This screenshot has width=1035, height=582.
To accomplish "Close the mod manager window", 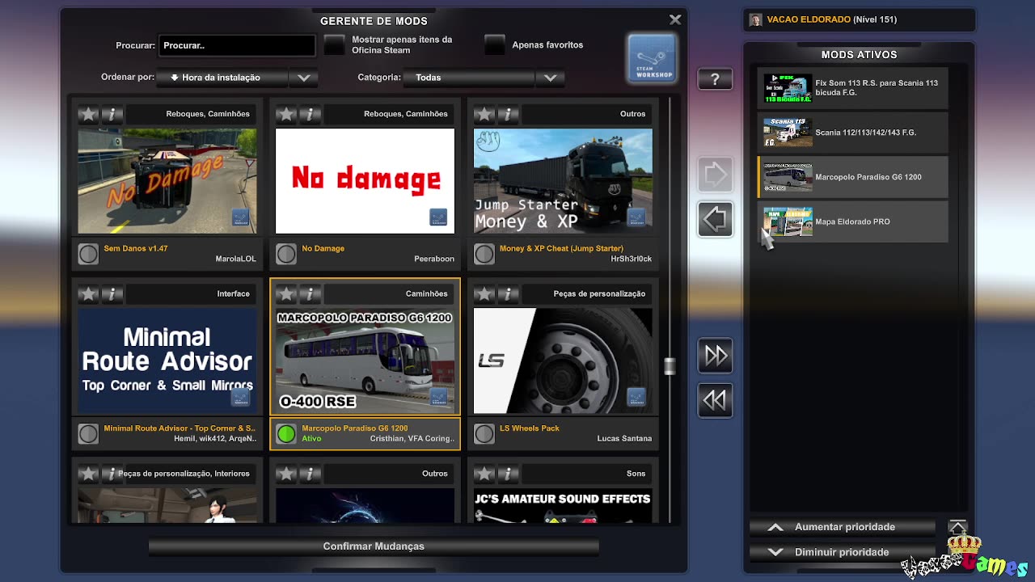I will (675, 19).
